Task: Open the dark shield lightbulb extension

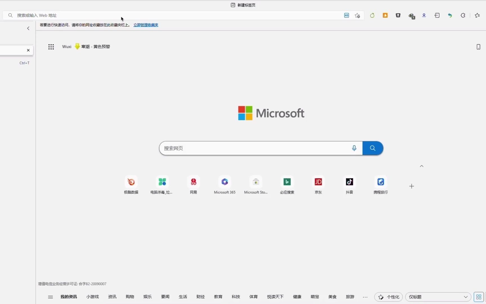Action: (398, 15)
